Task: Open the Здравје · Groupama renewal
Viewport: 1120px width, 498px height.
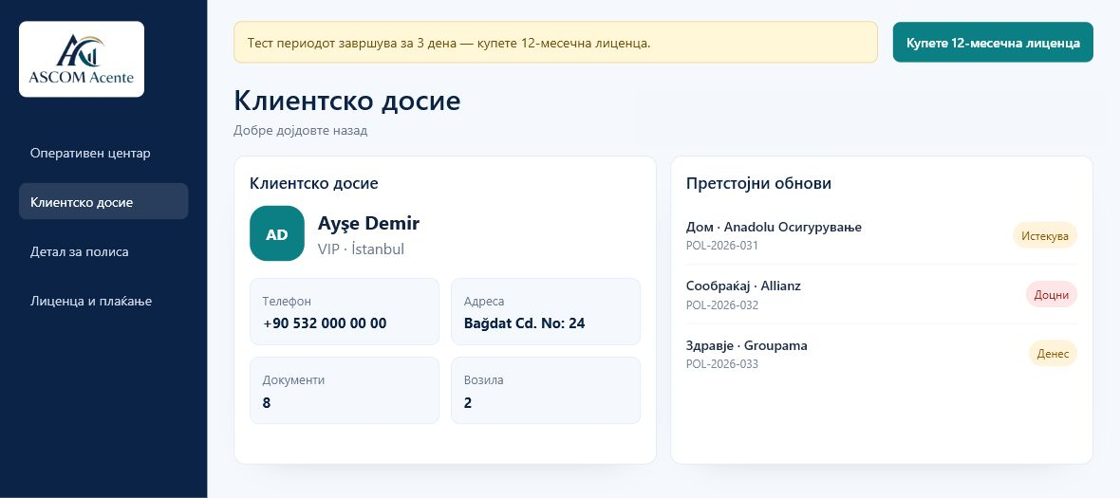Action: (x=882, y=354)
